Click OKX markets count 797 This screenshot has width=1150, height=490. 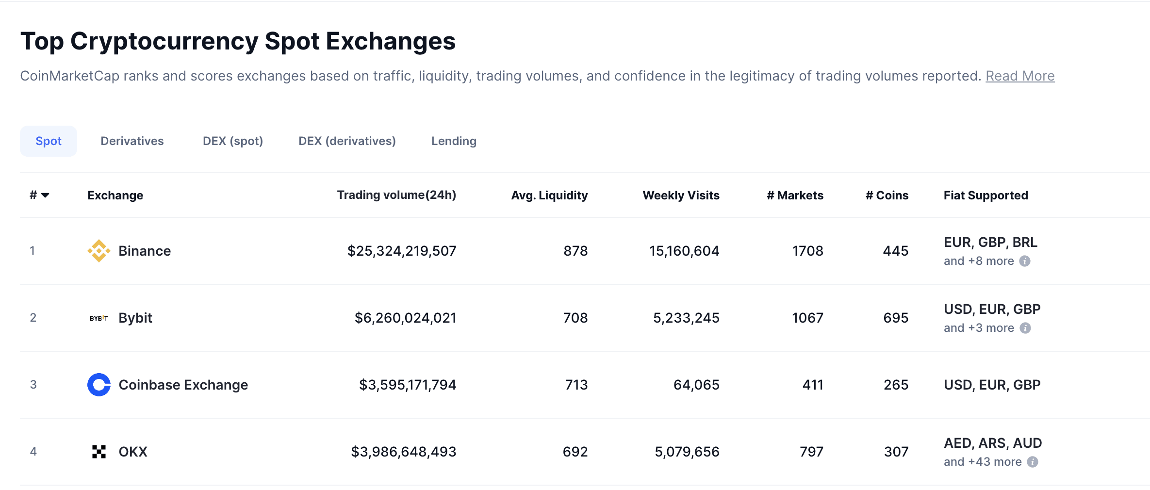pos(811,452)
